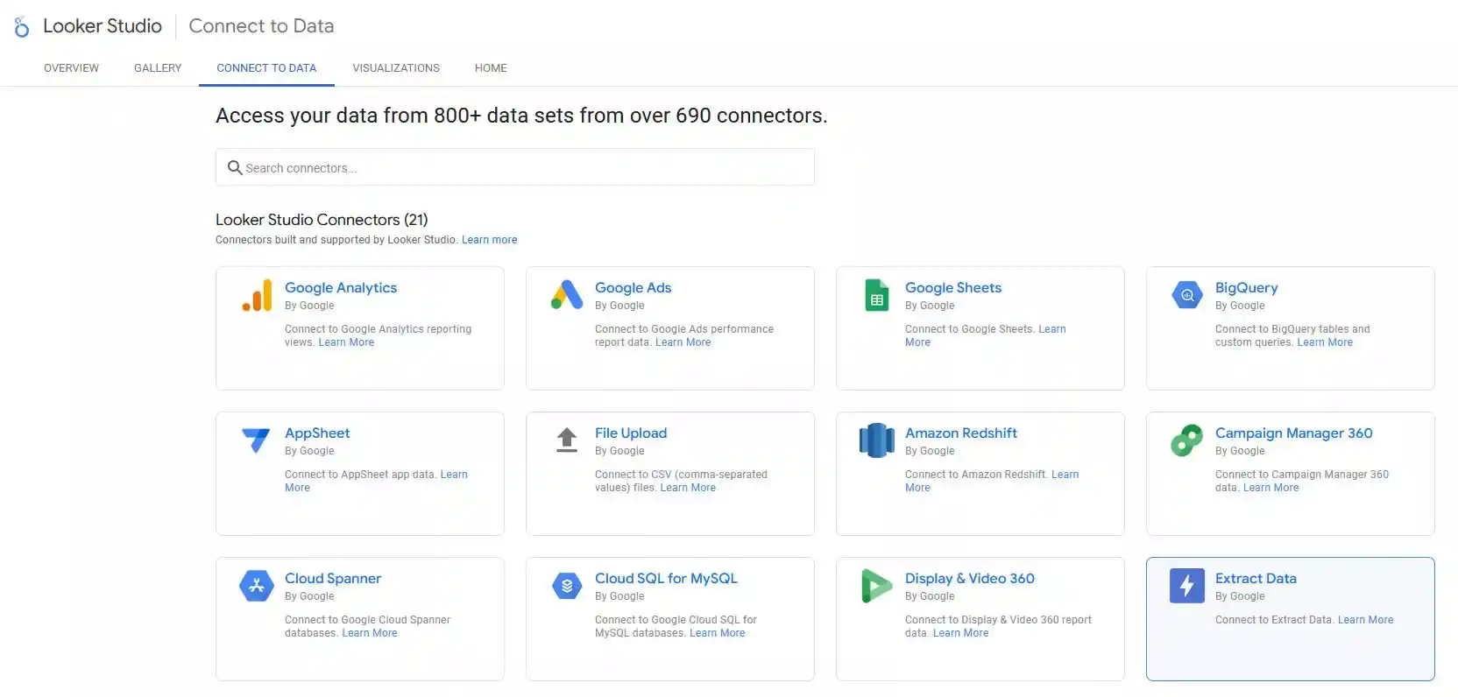Click the Google Ads logo icon
The height and width of the screenshot is (697, 1458).
click(567, 295)
